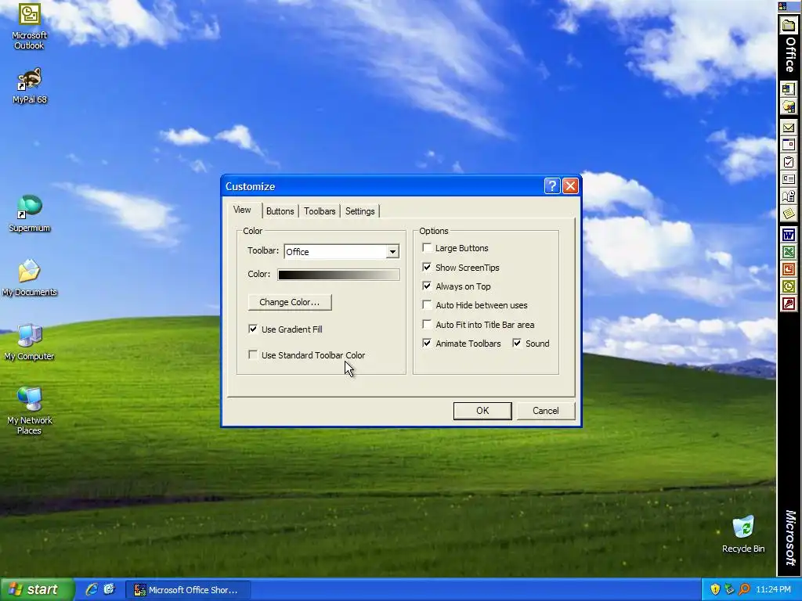Create a New Journal Entry from the Shortcut Bar

(x=789, y=196)
